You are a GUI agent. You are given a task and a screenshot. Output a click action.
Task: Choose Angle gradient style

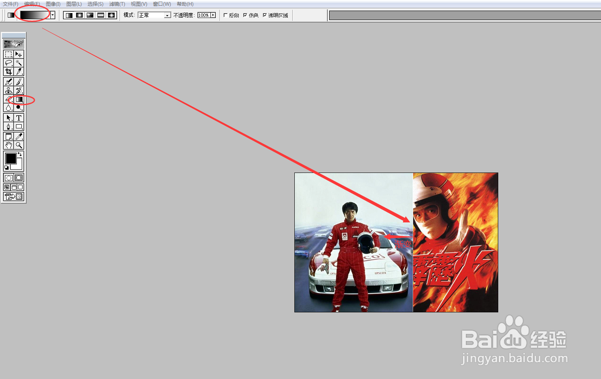click(x=90, y=15)
